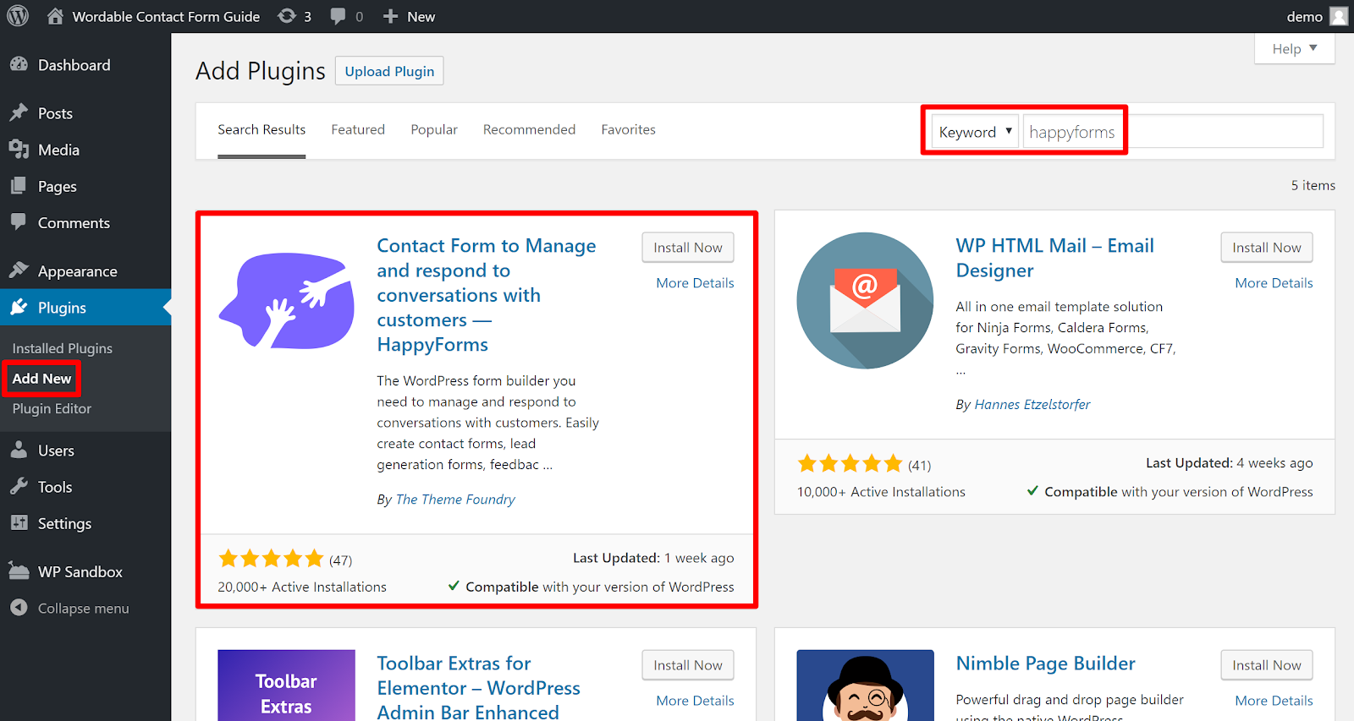Image resolution: width=1354 pixels, height=721 pixels.
Task: Click the five-star rating on HappyForms
Action: (x=271, y=558)
